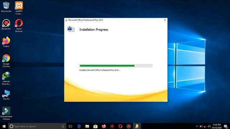Click the Installing Microsoft Office status text
Viewport: 230px width, 129px height.
pos(100,70)
